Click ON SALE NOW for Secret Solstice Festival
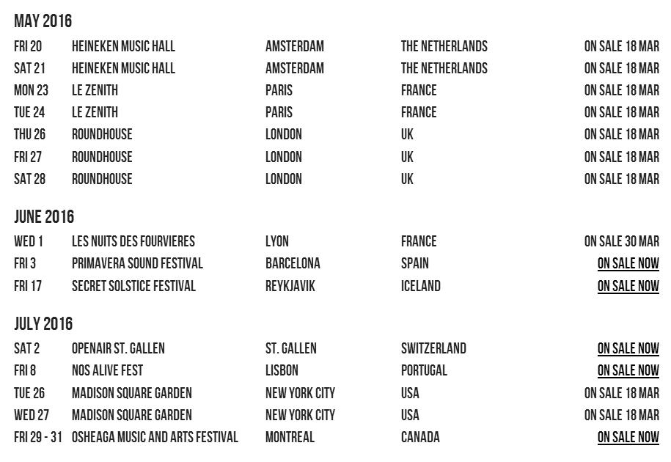The image size is (671, 462). 628,286
